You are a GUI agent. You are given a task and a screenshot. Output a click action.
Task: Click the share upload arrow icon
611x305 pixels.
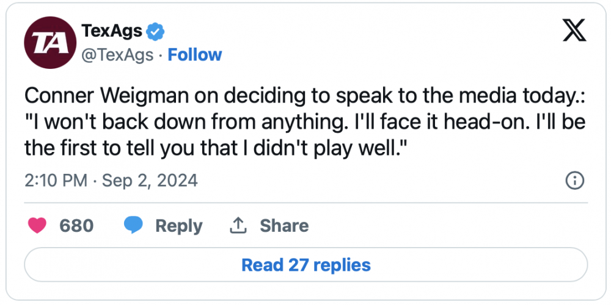[237, 226]
